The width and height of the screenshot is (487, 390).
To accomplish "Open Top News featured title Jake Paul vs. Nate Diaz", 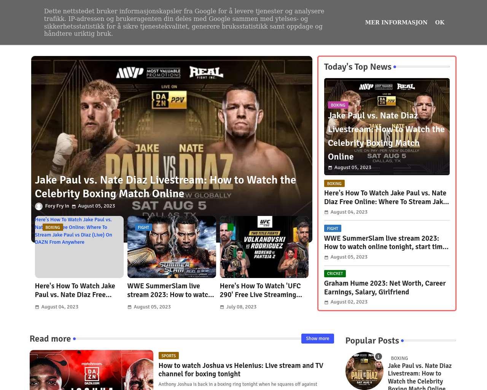I will (x=386, y=136).
